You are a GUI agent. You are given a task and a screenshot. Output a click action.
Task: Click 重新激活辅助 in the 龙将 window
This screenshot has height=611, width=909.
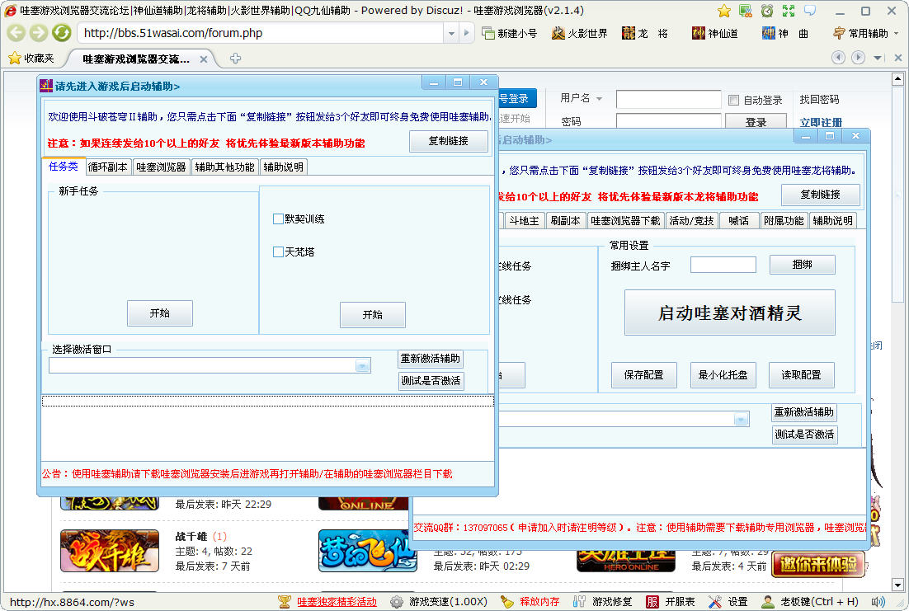[x=804, y=412]
